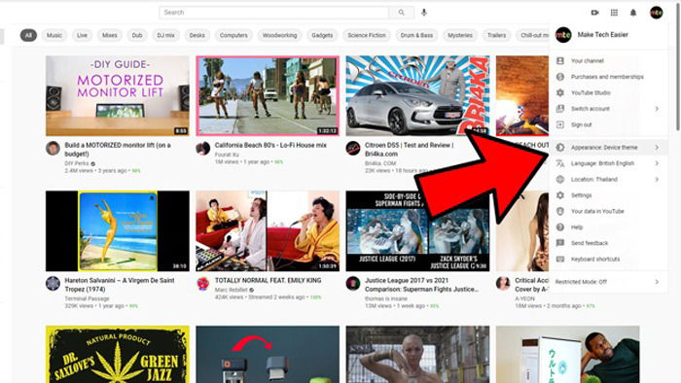Select the Woodworking filter chip

[x=280, y=35]
